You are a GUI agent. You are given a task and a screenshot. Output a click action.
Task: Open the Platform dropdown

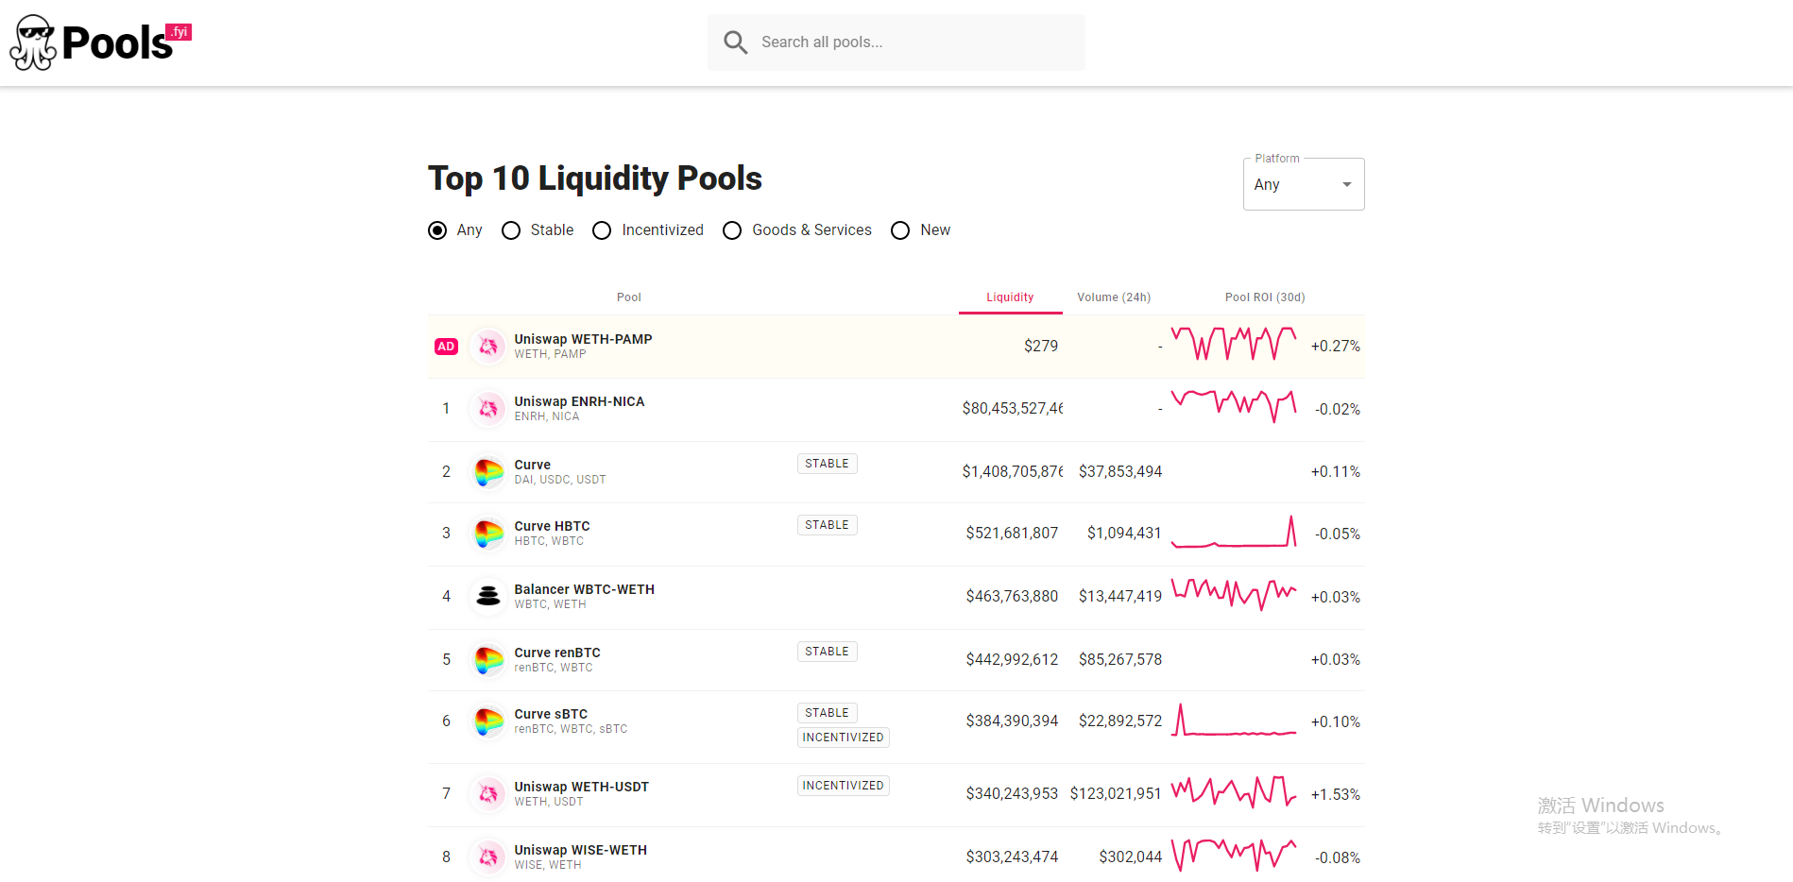(x=1303, y=185)
